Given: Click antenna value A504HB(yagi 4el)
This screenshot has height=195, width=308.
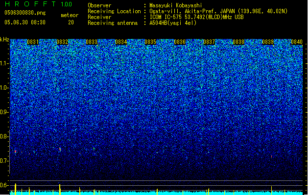Looking at the screenshot, I should 173,23.
